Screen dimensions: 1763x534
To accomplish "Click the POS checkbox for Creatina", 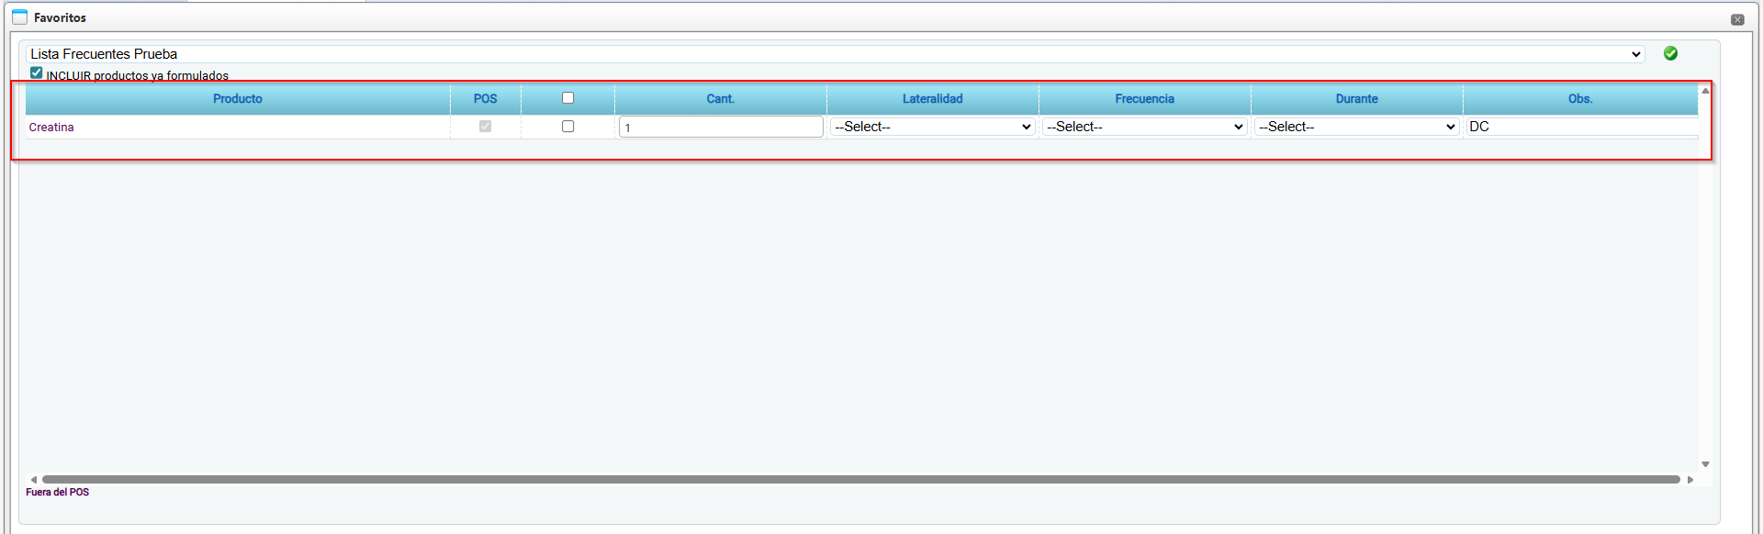I will pyautogui.click(x=485, y=127).
